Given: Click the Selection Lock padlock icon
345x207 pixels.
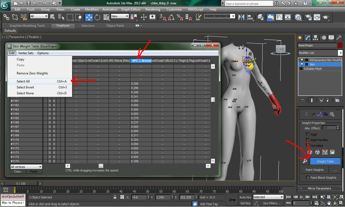Looking at the screenshot, I should click(x=115, y=197).
